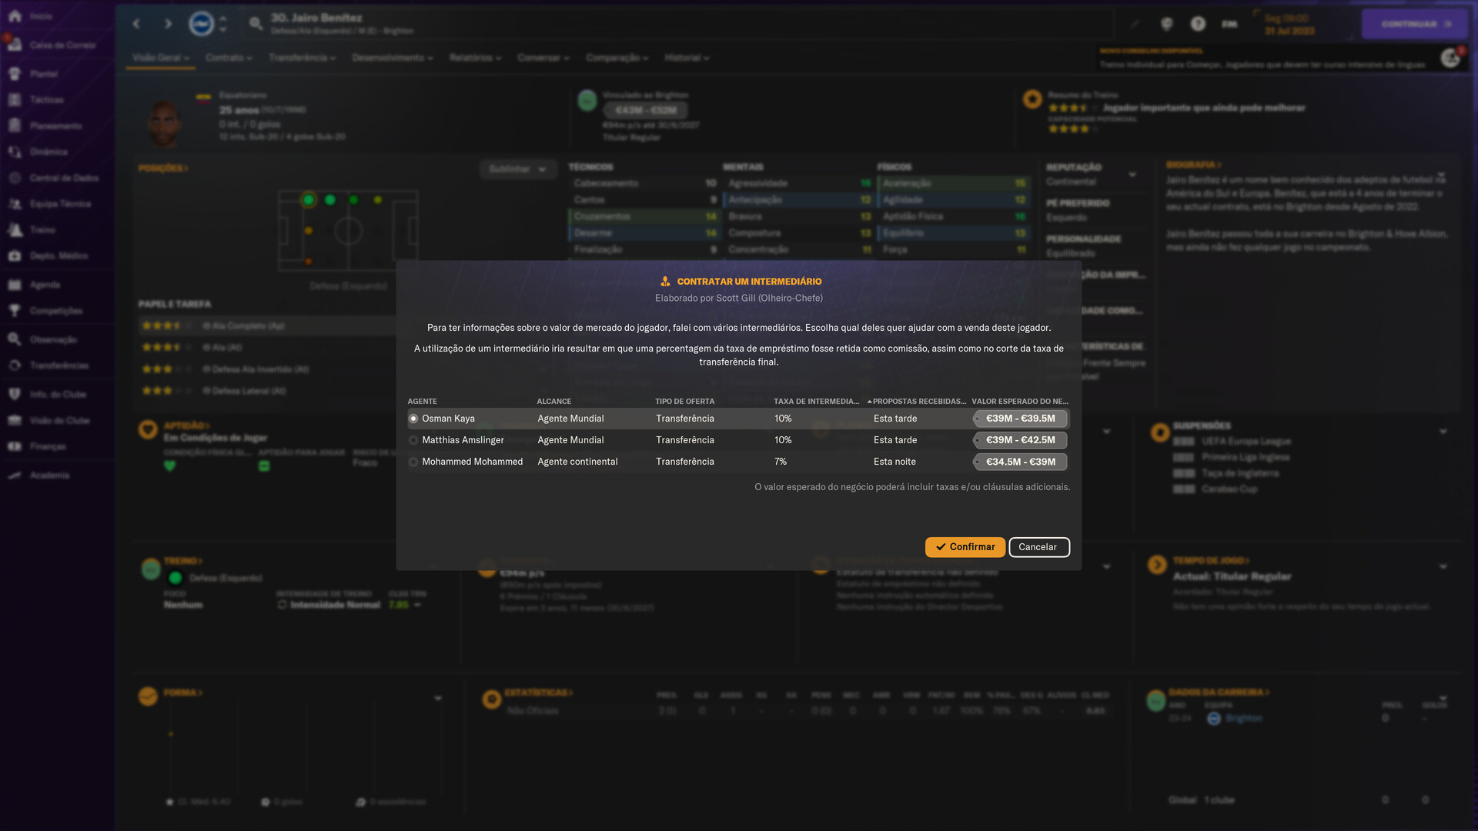Sort by Propostas Recebidas column header
The width and height of the screenshot is (1478, 831).
918,402
